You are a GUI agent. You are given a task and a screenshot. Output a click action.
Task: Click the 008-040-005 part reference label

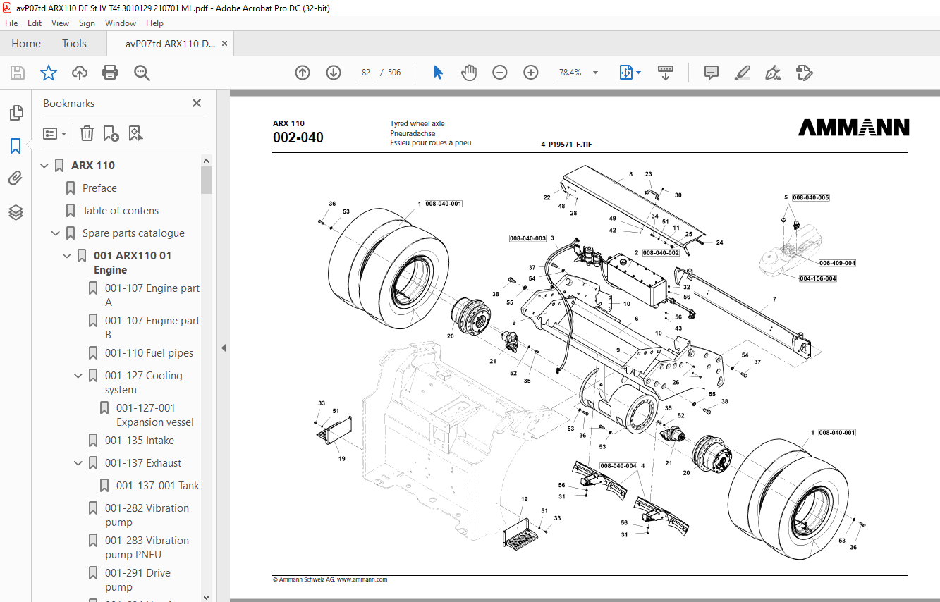pyautogui.click(x=810, y=198)
